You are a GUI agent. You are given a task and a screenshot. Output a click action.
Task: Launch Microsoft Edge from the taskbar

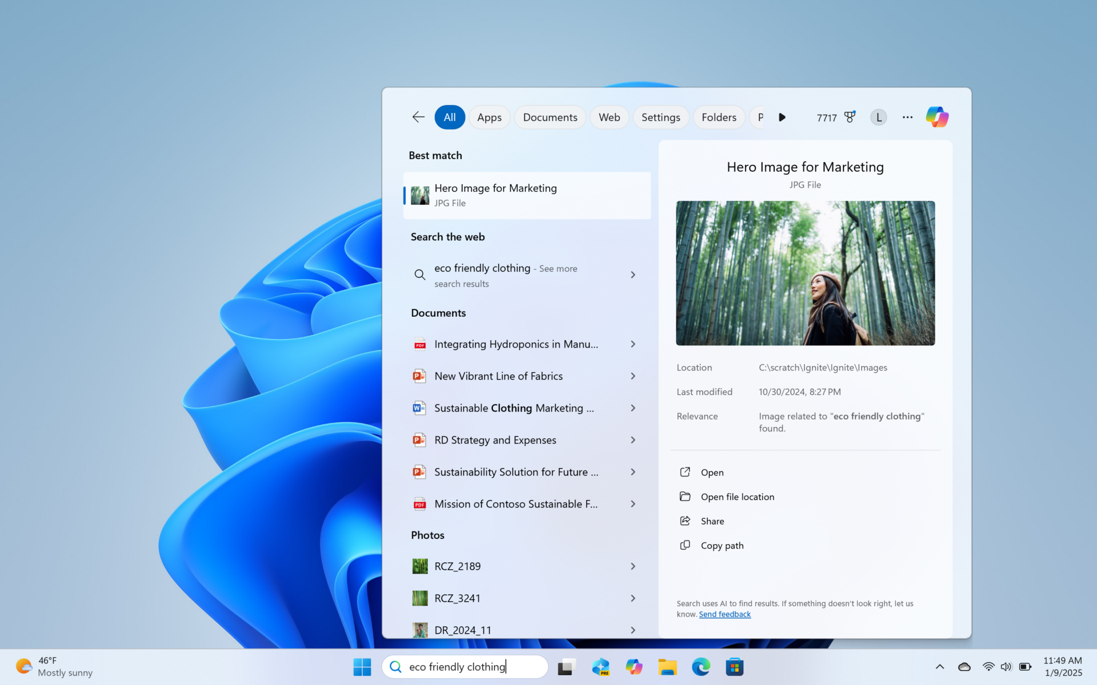pyautogui.click(x=701, y=666)
